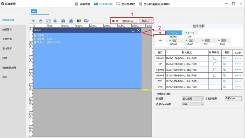Click the fit-to-size arrow toolbar icon
The image size is (245, 138).
(x=48, y=21)
